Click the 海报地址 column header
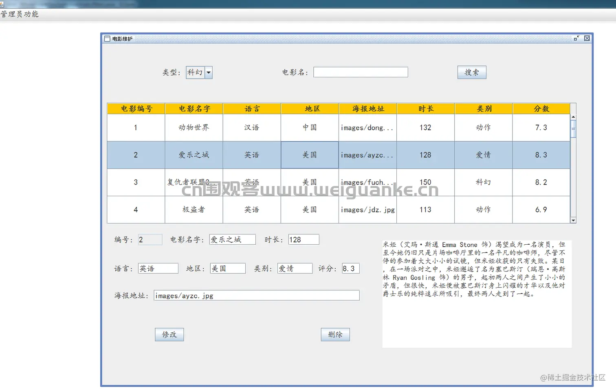Image resolution: width=616 pixels, height=392 pixels. click(367, 109)
